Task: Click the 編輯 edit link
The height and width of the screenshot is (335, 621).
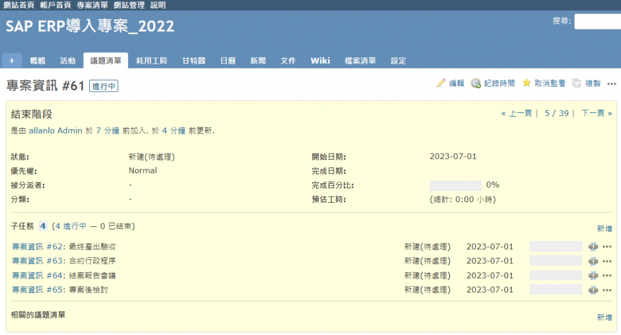Action: click(x=456, y=83)
